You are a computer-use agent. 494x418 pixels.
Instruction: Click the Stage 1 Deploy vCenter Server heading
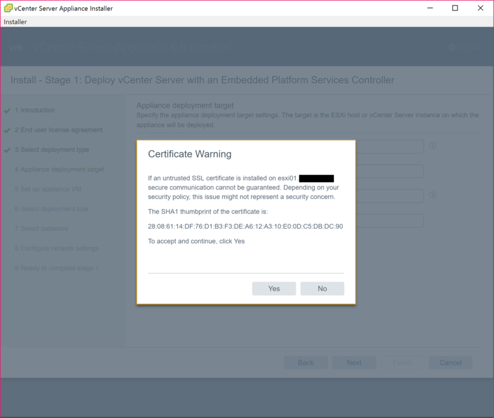pyautogui.click(x=203, y=80)
